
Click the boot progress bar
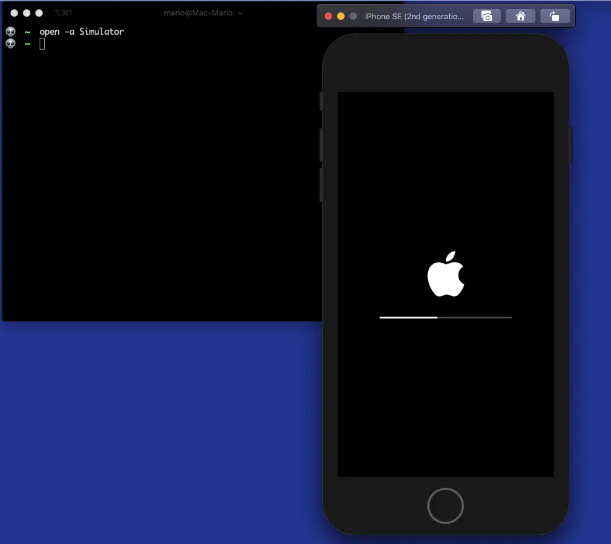(x=446, y=318)
